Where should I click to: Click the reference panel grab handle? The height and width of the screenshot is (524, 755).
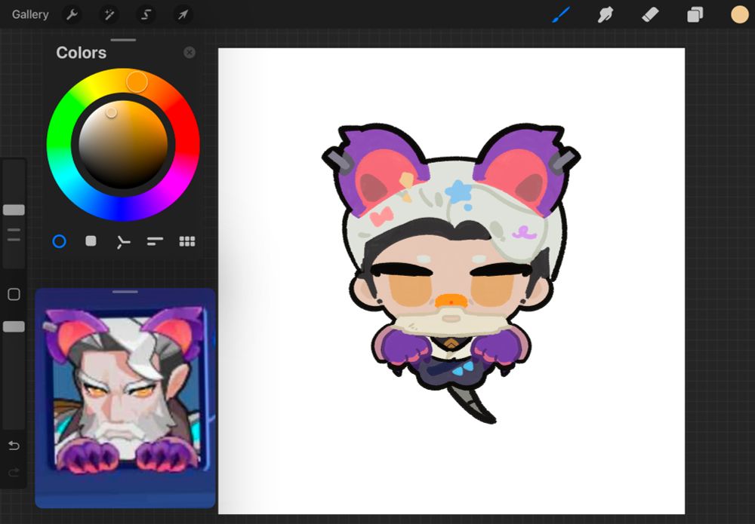click(125, 292)
